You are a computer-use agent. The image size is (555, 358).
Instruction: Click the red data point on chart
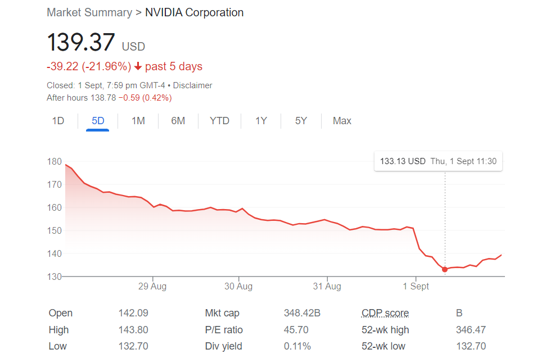[445, 269]
